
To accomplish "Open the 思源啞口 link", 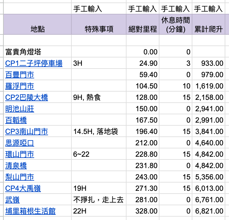I will point(20,143).
